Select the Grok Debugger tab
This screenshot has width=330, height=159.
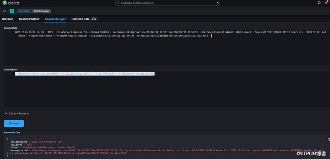(55, 19)
